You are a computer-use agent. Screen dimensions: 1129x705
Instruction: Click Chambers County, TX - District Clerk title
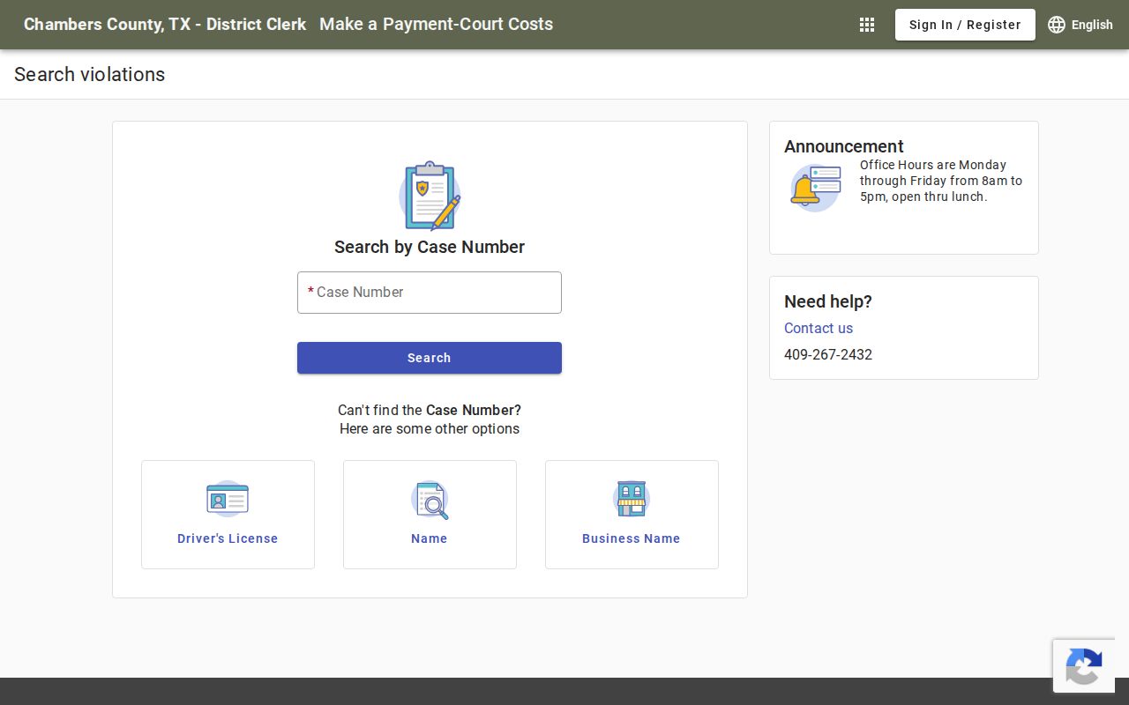(165, 25)
